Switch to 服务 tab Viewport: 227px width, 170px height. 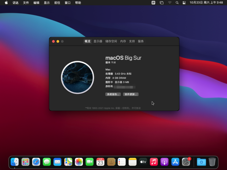141,41
